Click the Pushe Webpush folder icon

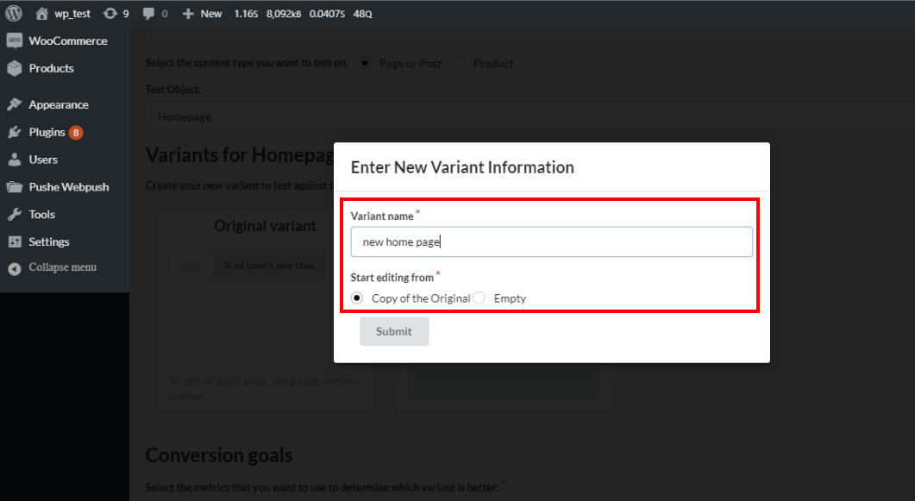pos(15,186)
